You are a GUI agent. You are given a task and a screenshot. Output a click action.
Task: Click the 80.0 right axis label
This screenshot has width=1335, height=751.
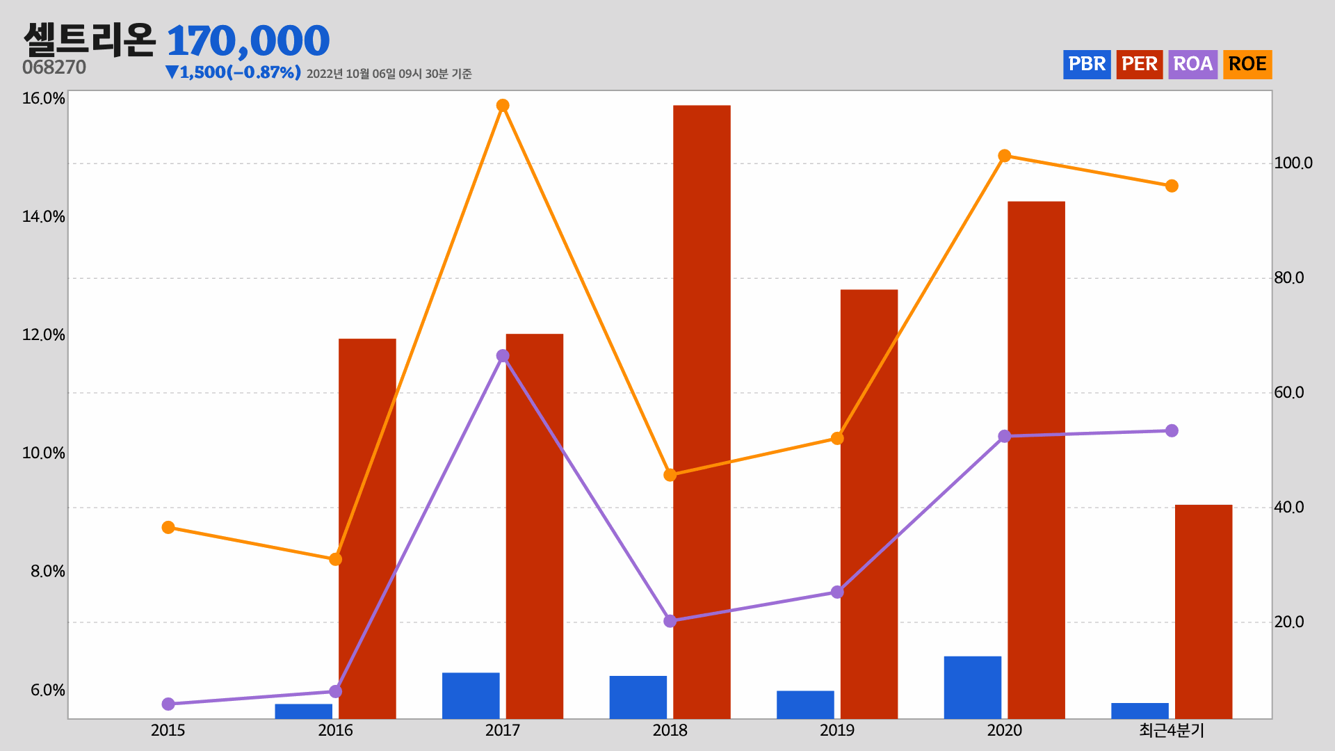click(x=1289, y=277)
